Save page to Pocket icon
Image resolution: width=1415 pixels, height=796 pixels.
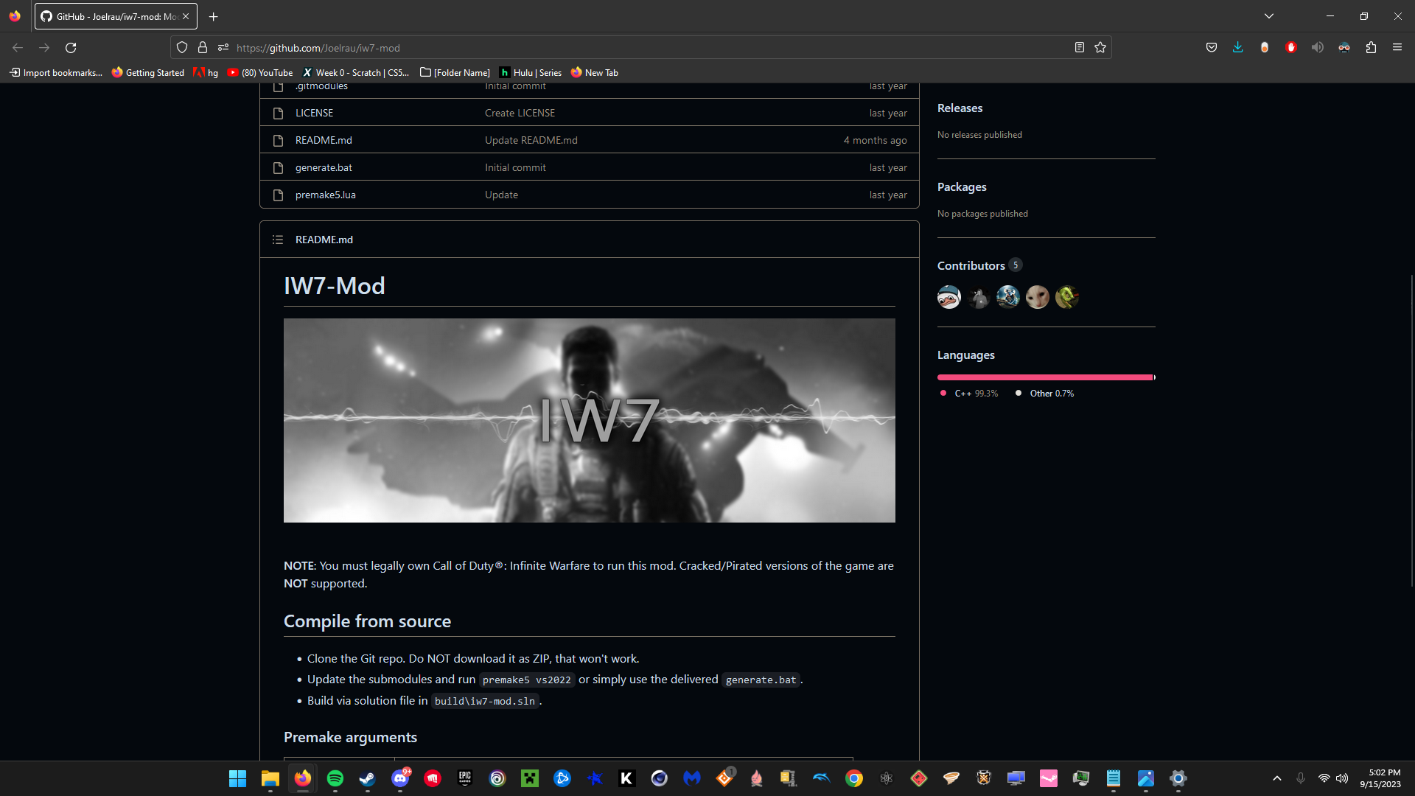click(1211, 48)
